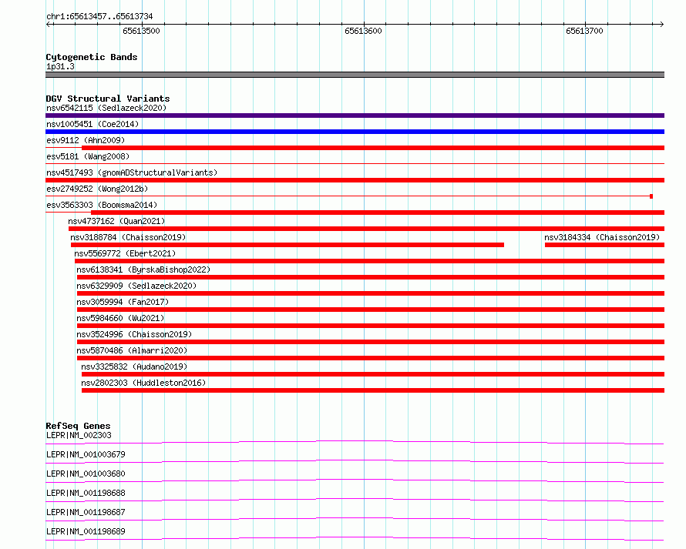
Task: Open variant nsv4517493 (gnomADStructuralVariants) label
Action: point(132,172)
